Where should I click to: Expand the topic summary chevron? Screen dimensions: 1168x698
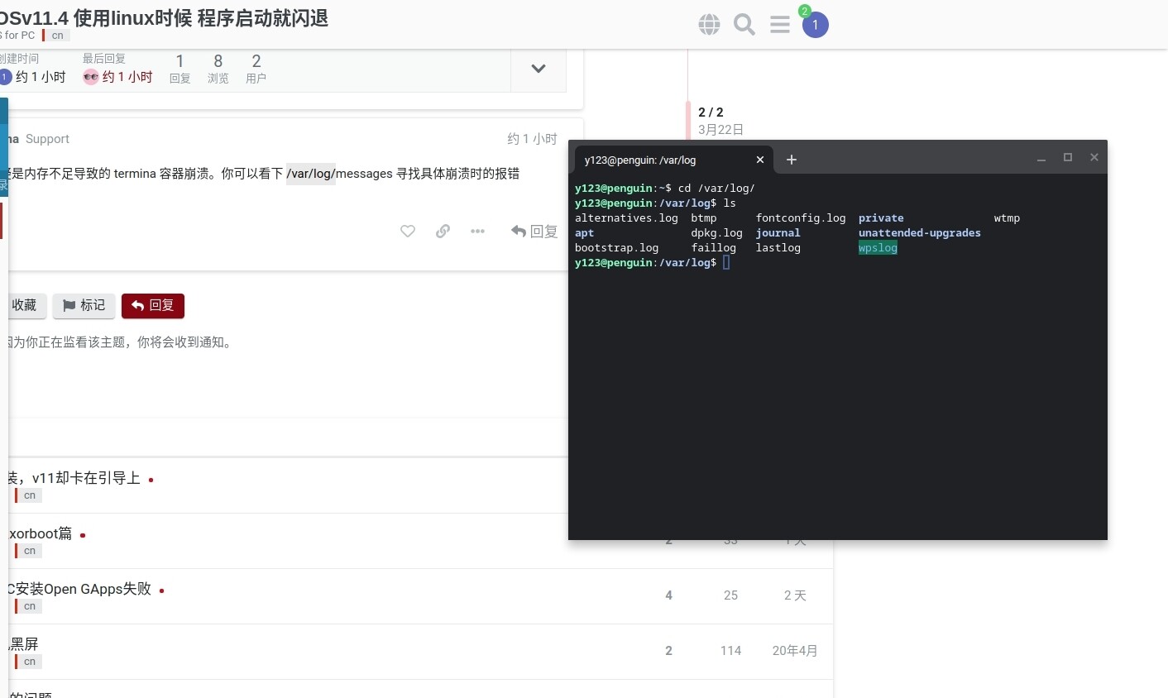pos(539,69)
